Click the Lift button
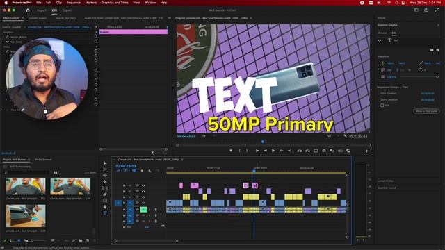This screenshot has height=250, width=445. (300, 151)
